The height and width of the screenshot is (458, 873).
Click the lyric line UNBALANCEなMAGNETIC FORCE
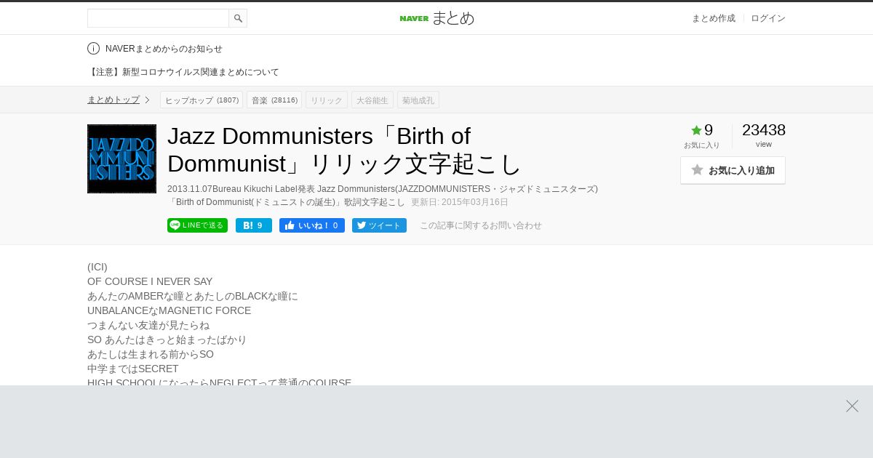[169, 310]
